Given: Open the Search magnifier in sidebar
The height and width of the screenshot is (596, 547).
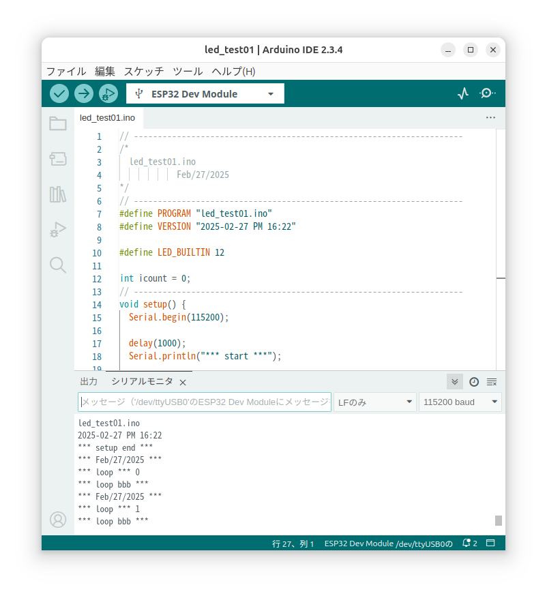Looking at the screenshot, I should 58,265.
